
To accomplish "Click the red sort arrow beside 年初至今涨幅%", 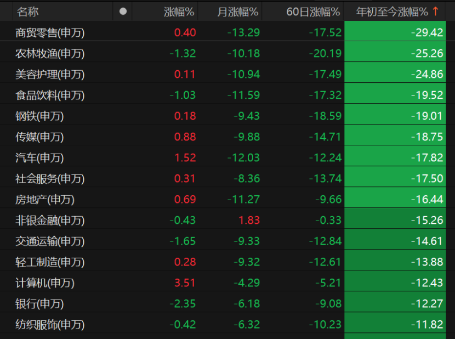I will (x=435, y=12).
